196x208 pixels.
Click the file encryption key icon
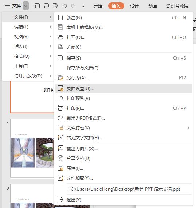pos(60,178)
